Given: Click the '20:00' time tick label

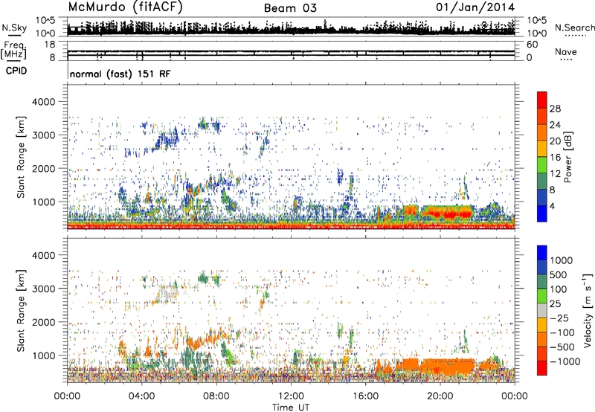Looking at the screenshot, I should coord(440,396).
